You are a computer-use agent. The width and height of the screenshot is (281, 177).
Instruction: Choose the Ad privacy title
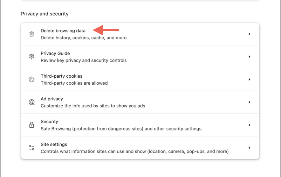coord(52,99)
